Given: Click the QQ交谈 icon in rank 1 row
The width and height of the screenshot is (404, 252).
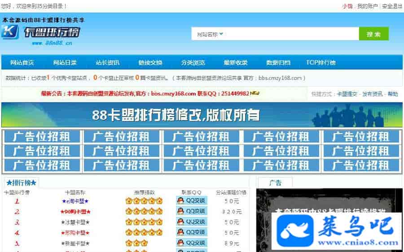Looking at the screenshot, I should [x=191, y=201].
